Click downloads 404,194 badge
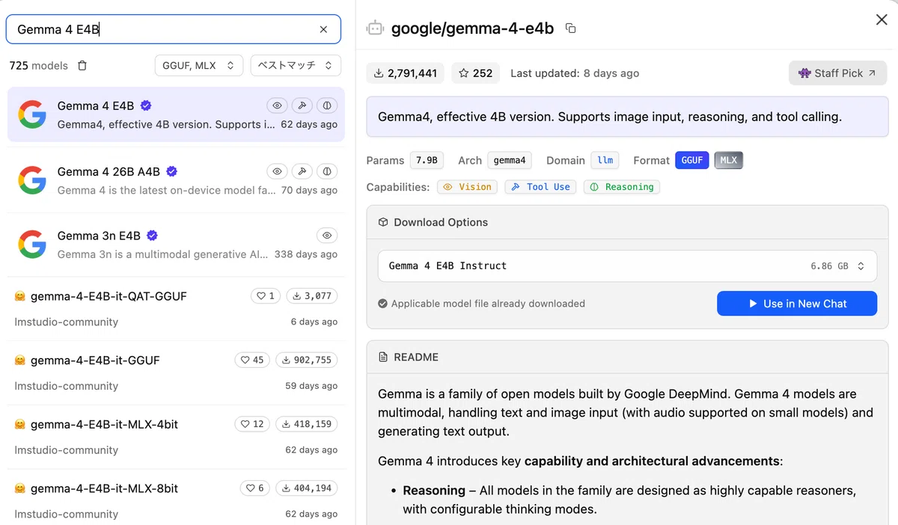The width and height of the screenshot is (898, 525). pyautogui.click(x=306, y=488)
